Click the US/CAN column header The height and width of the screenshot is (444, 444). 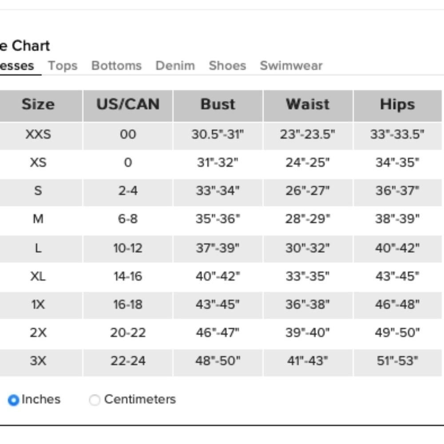[128, 104]
